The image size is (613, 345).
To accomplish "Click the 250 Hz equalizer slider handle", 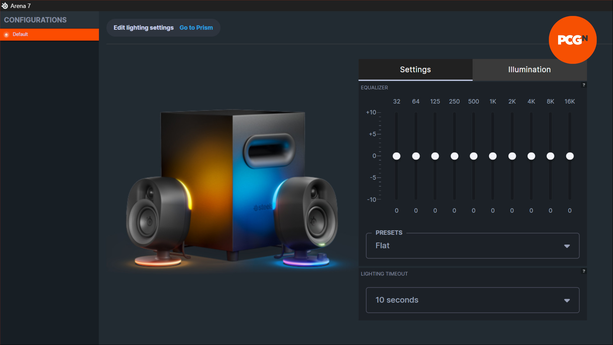I will click(454, 156).
